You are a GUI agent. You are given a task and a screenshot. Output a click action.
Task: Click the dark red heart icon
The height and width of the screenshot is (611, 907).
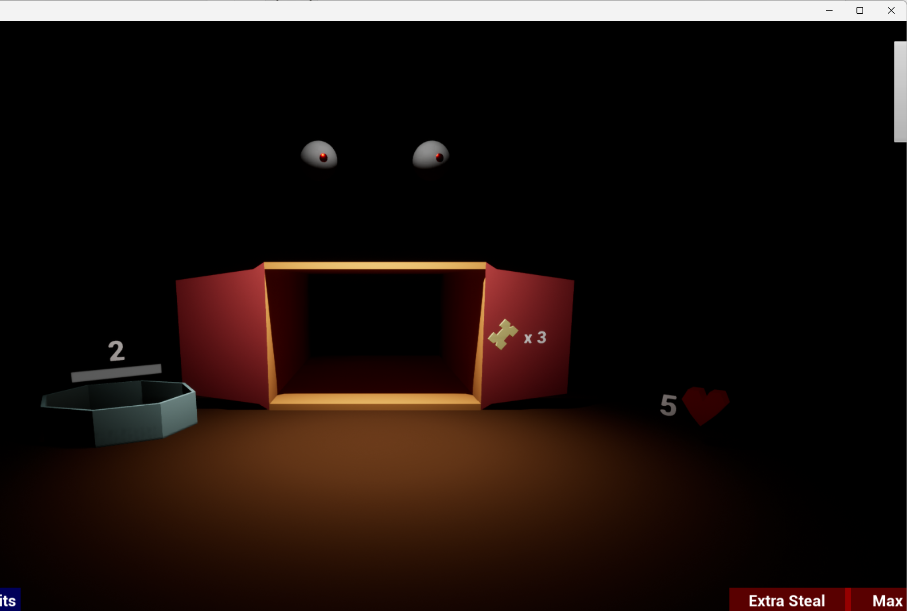pos(705,405)
